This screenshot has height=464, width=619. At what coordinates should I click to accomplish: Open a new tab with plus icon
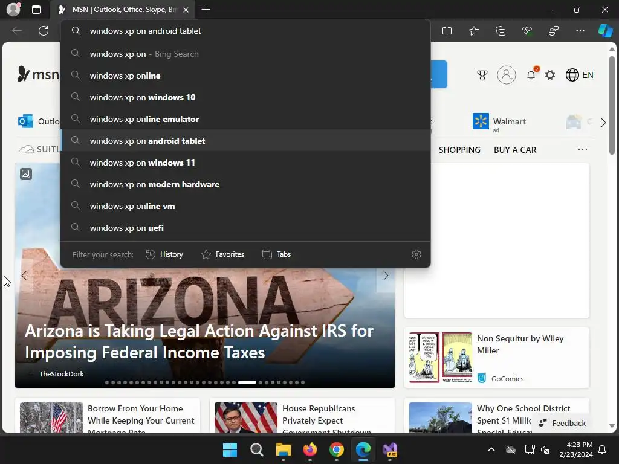tap(206, 10)
